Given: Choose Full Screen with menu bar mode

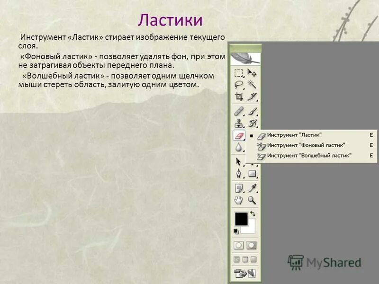Looking at the screenshot, I should coord(245,259).
